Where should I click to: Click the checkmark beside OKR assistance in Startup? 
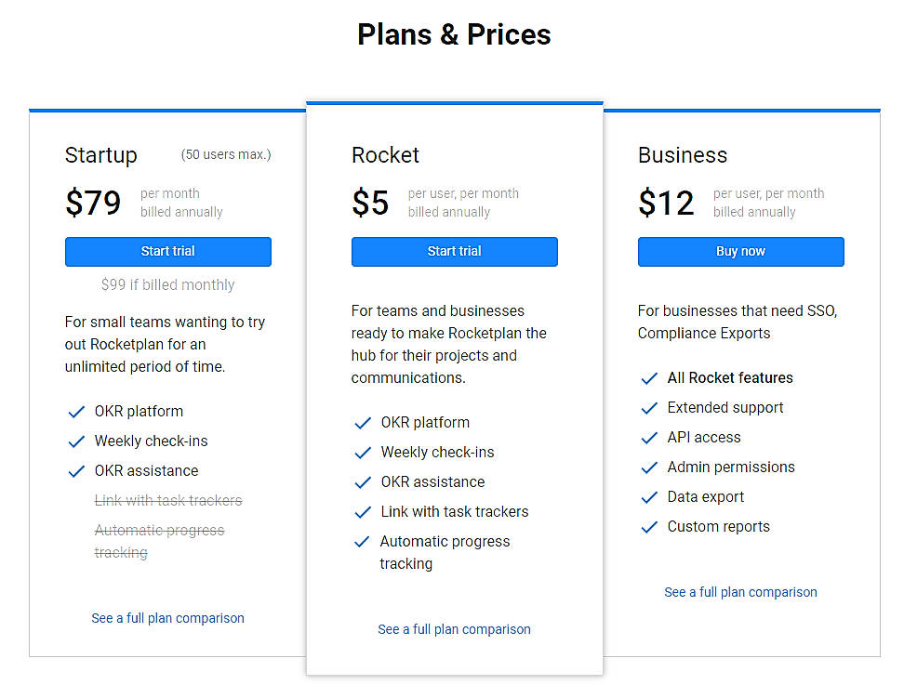click(x=76, y=470)
